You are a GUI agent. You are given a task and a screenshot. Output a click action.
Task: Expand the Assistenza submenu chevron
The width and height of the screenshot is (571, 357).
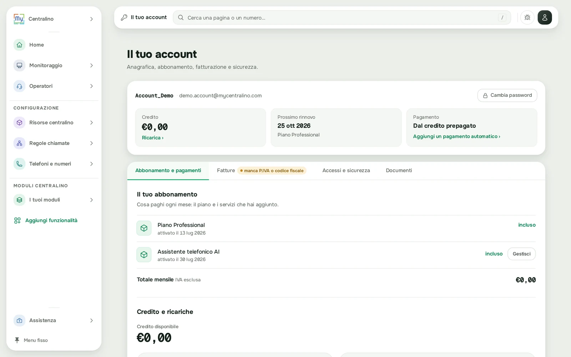91,321
